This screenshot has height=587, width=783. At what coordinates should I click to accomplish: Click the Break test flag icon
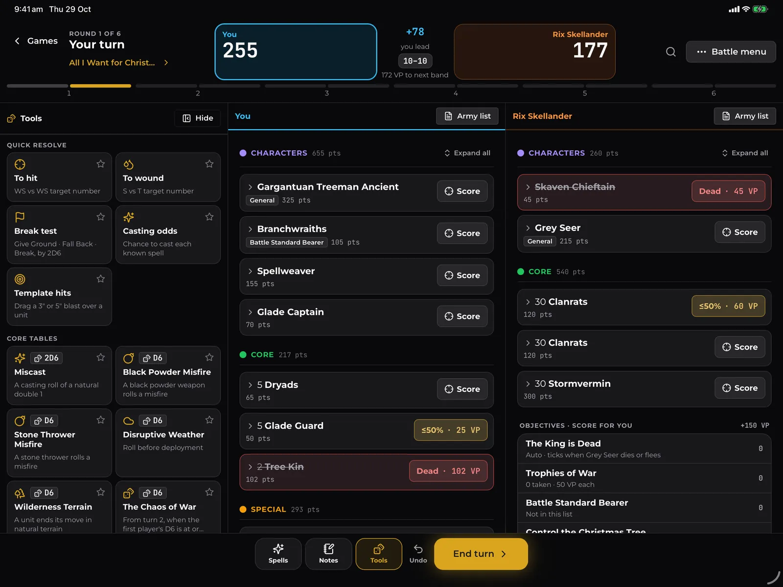(20, 217)
